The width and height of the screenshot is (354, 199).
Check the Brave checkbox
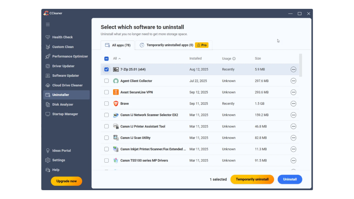[106, 104]
